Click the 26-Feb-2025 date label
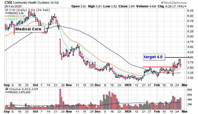198x114 pixels. click(13, 6)
